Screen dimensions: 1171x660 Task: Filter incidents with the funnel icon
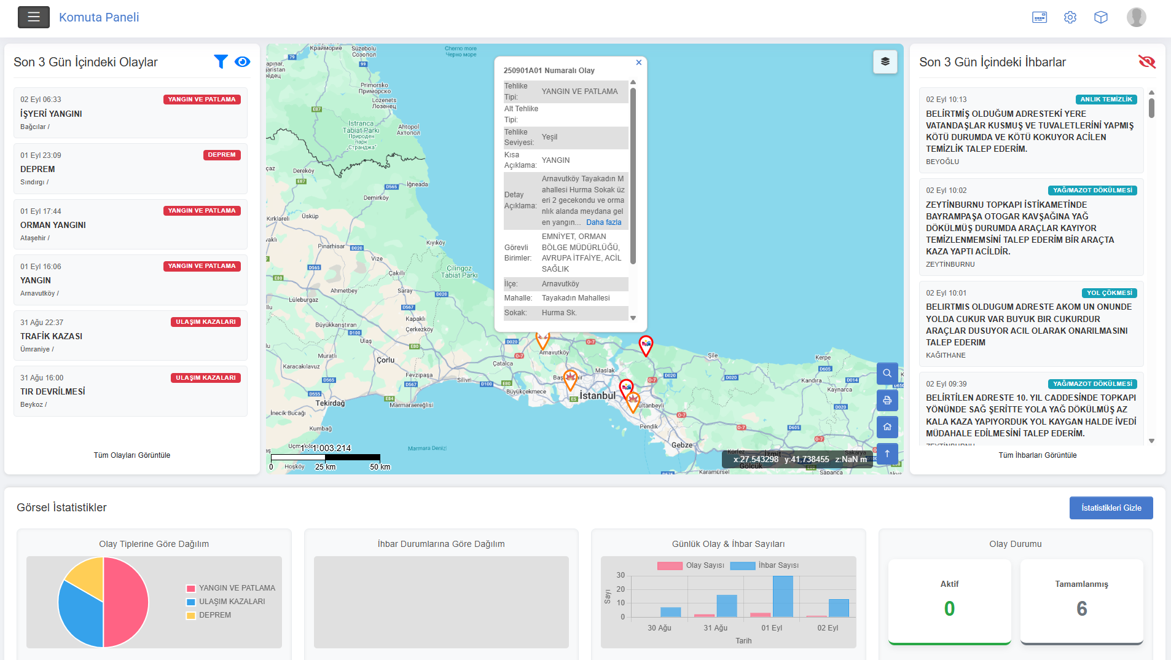pyautogui.click(x=221, y=61)
